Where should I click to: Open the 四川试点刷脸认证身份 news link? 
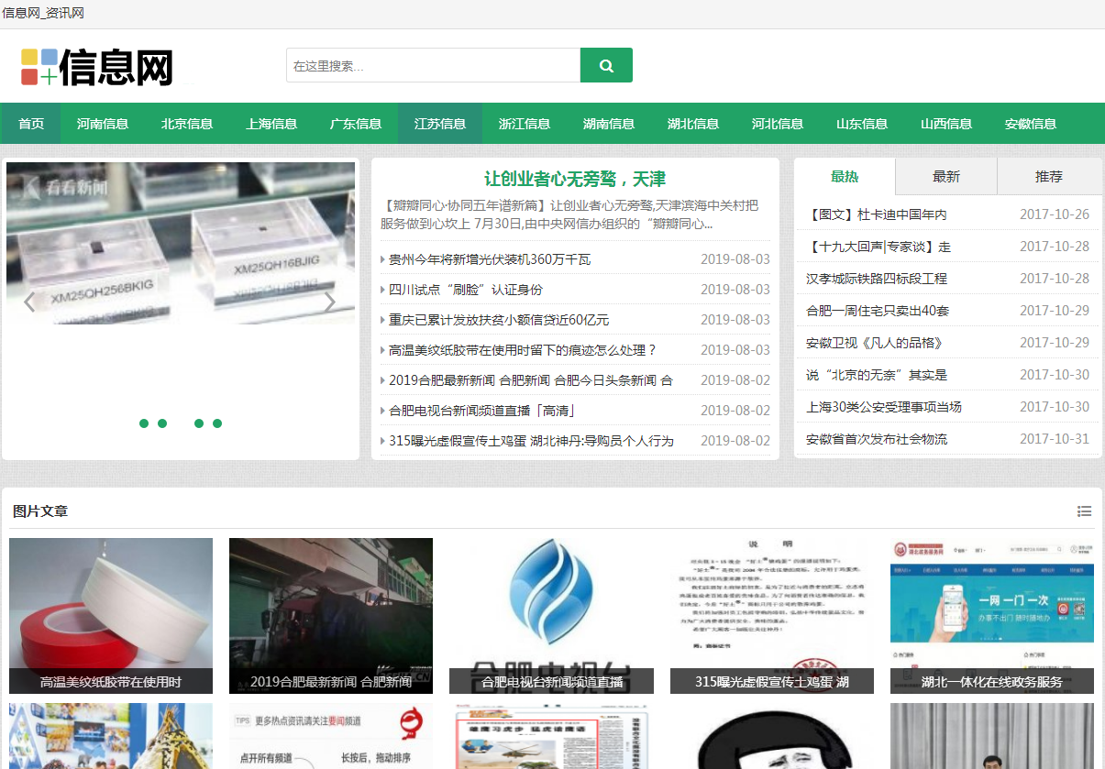click(x=468, y=289)
